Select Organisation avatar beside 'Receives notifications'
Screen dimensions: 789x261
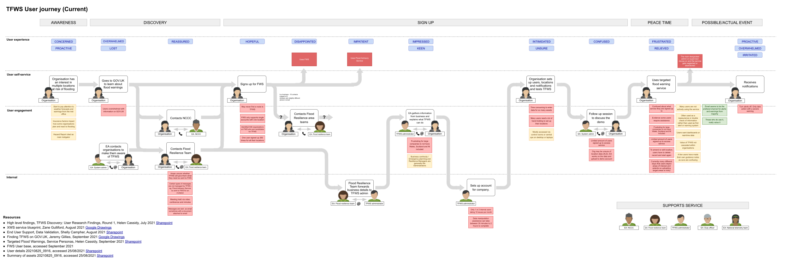click(735, 93)
